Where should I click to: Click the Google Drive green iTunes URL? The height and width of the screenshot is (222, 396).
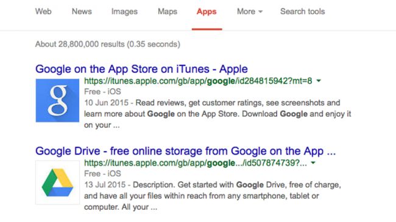(196, 163)
